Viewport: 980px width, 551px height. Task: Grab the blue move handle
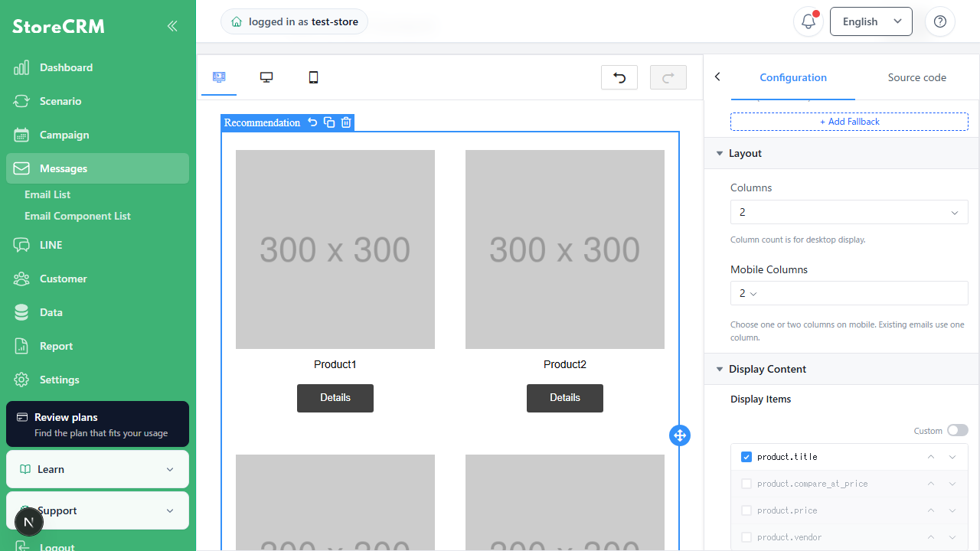click(x=680, y=435)
